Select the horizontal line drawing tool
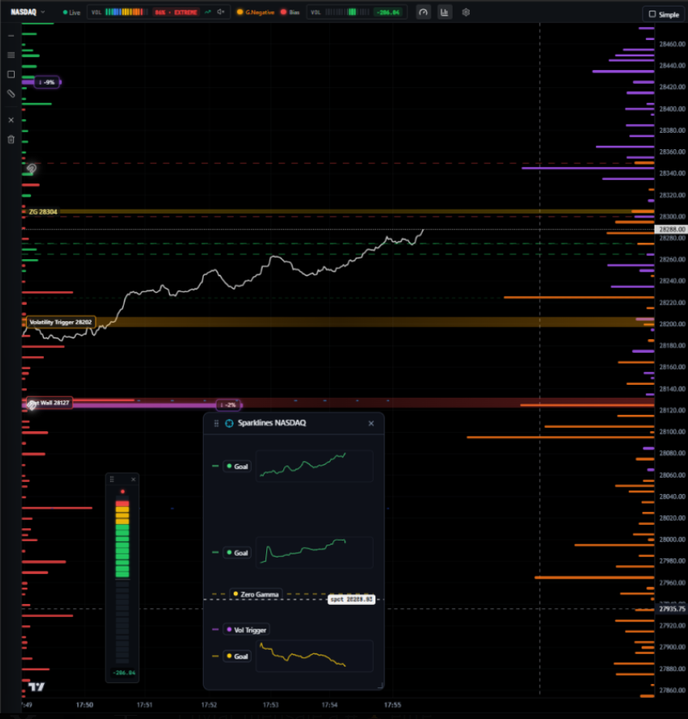The image size is (688, 719). pos(11,35)
